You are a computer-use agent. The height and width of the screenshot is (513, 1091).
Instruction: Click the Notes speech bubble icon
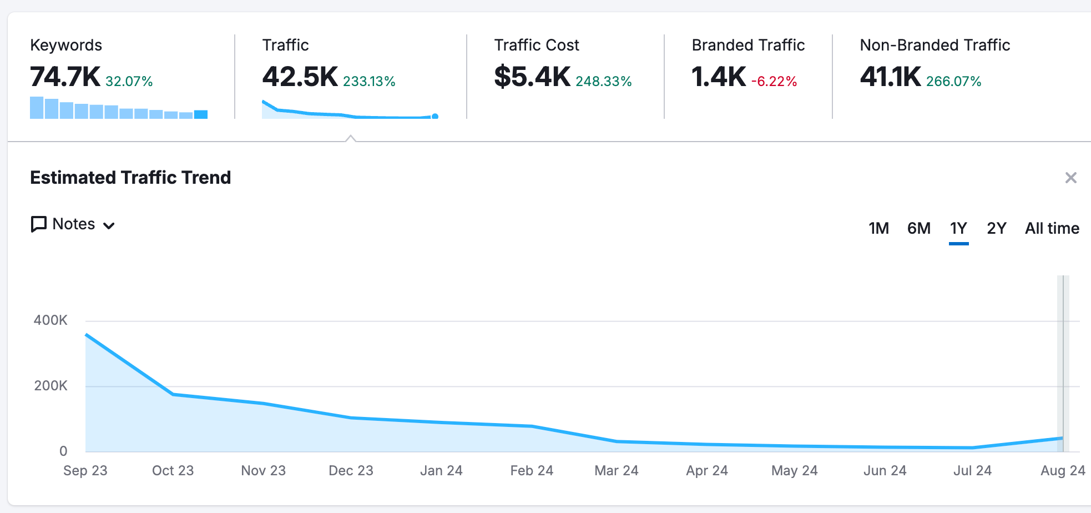pyautogui.click(x=38, y=224)
